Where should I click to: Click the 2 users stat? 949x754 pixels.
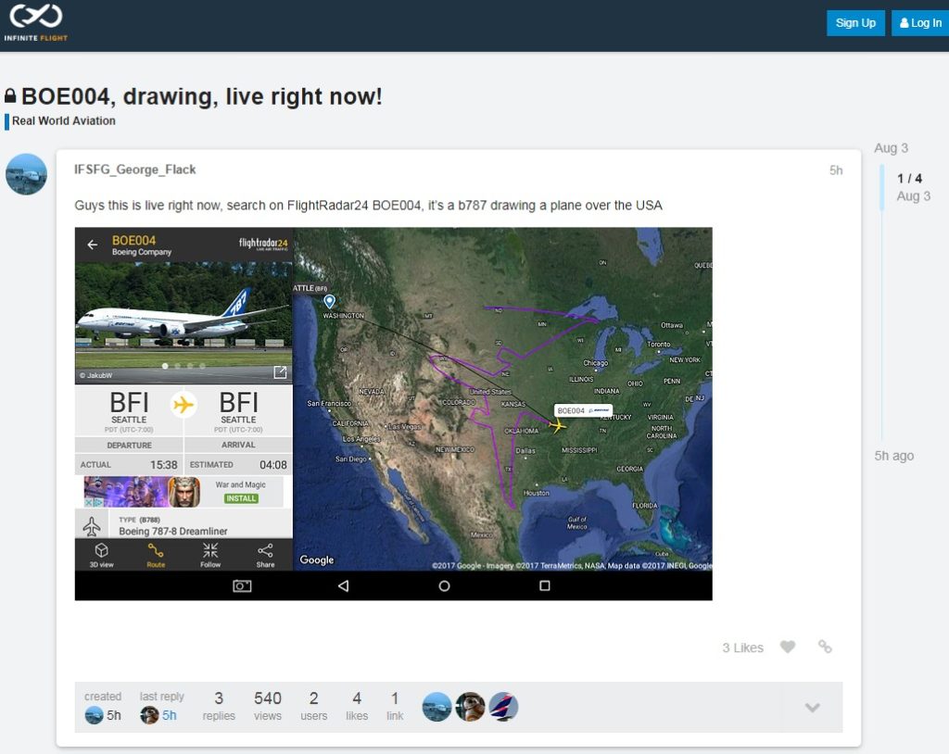[313, 706]
